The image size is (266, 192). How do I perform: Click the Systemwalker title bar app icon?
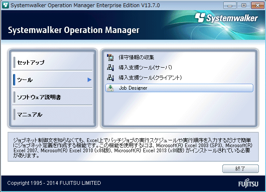pos(5,5)
